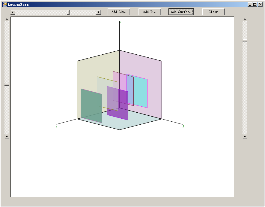265x207 pixels.
Task: Click the ActionForm window icon
Action: coord(5,5)
